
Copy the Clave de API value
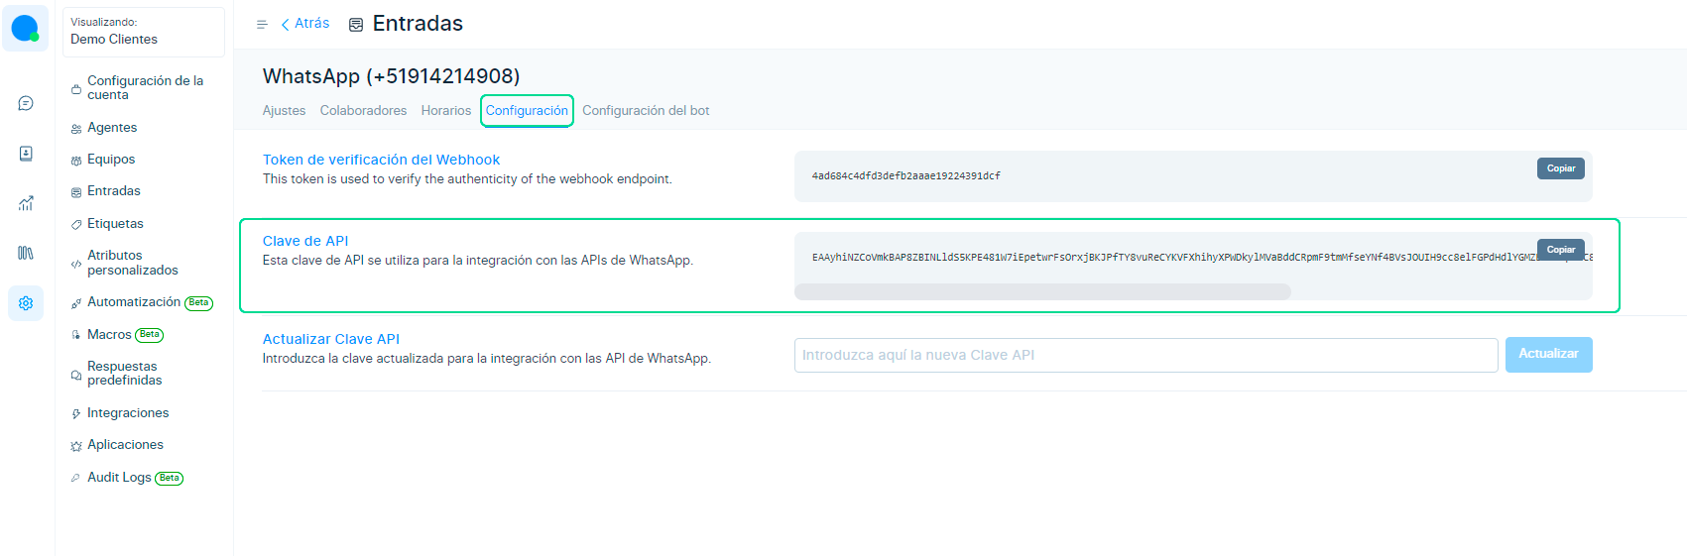(x=1560, y=250)
